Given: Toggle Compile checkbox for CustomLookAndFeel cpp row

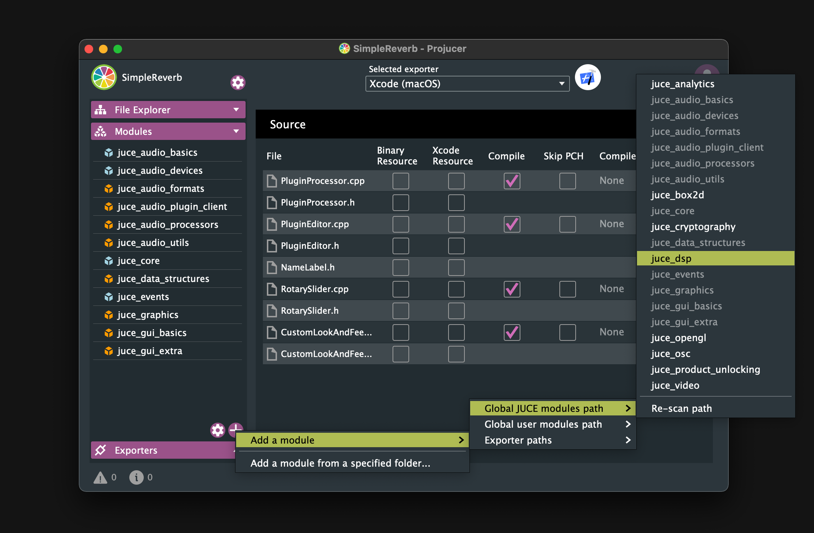Looking at the screenshot, I should (512, 332).
